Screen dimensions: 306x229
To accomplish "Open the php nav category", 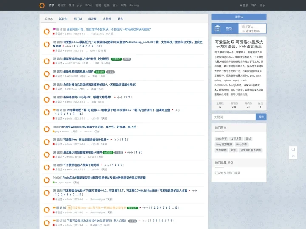I will point(79,5).
